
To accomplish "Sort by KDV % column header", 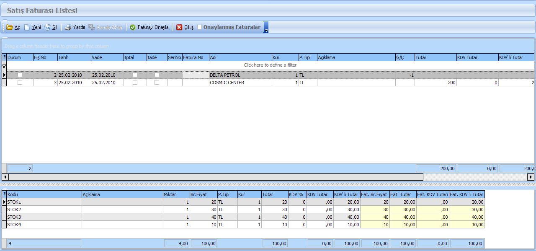I will pos(297,194).
